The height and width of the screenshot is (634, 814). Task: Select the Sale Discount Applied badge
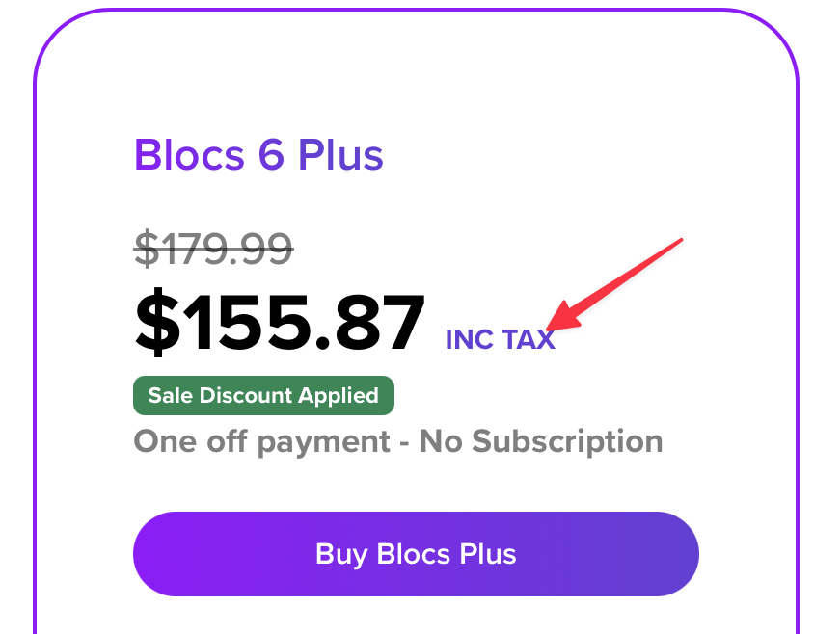tap(263, 396)
